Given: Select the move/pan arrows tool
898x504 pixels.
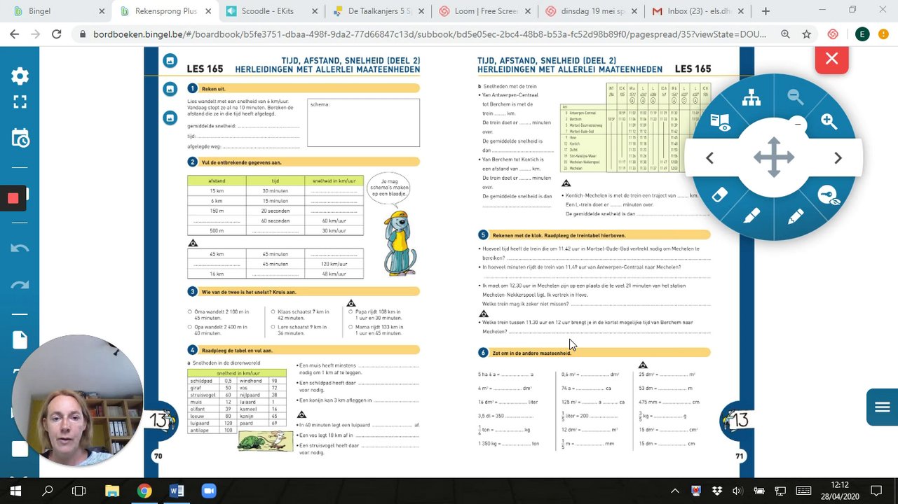Looking at the screenshot, I should (x=774, y=157).
